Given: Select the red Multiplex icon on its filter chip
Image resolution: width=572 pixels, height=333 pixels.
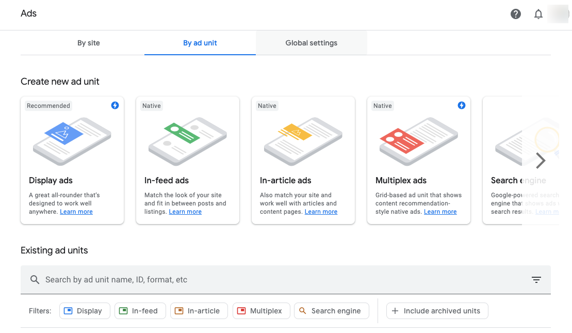Looking at the screenshot, I should [242, 310].
